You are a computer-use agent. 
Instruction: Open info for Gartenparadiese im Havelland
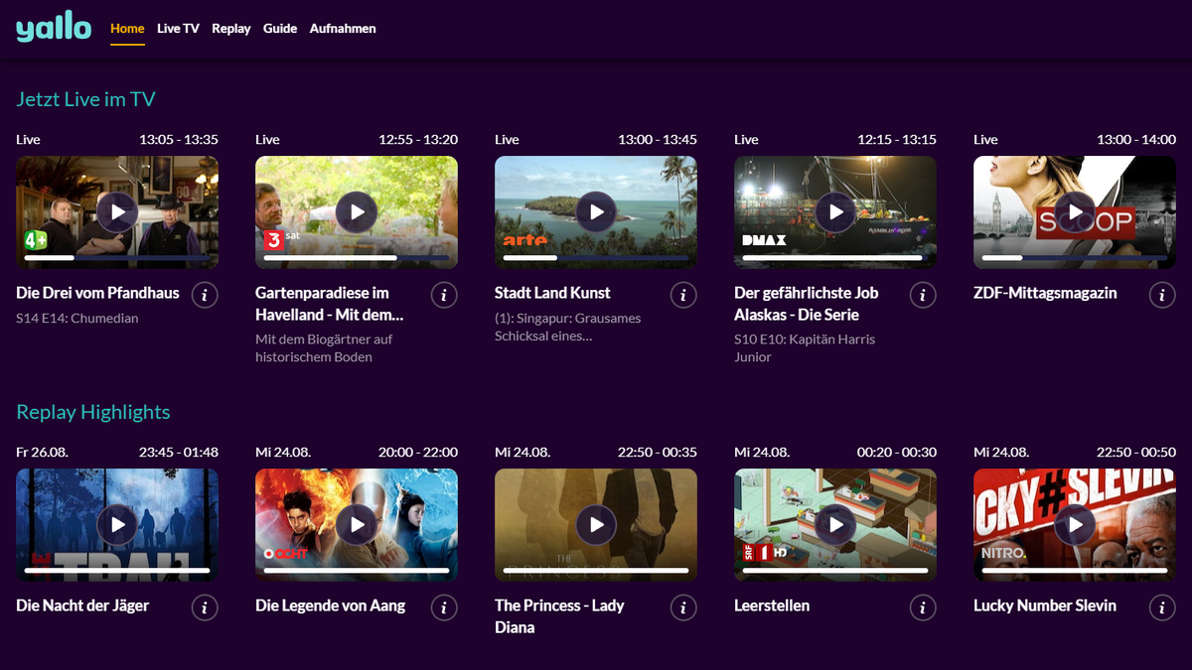pyautogui.click(x=444, y=295)
